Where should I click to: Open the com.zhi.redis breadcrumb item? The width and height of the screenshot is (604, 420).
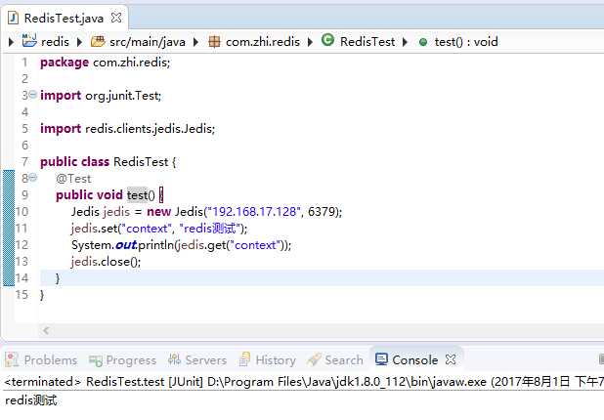(263, 41)
